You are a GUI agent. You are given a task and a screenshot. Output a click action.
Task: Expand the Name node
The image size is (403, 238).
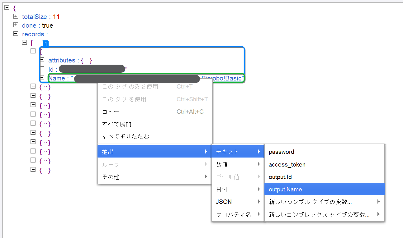[x=42, y=77]
